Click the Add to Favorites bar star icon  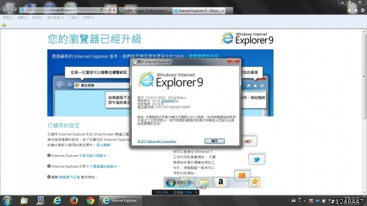(4, 25)
